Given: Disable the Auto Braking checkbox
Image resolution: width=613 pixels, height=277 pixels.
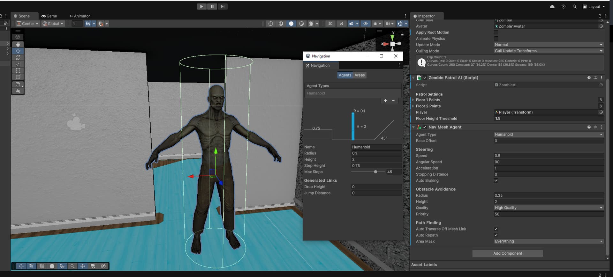Looking at the screenshot, I should pyautogui.click(x=496, y=180).
